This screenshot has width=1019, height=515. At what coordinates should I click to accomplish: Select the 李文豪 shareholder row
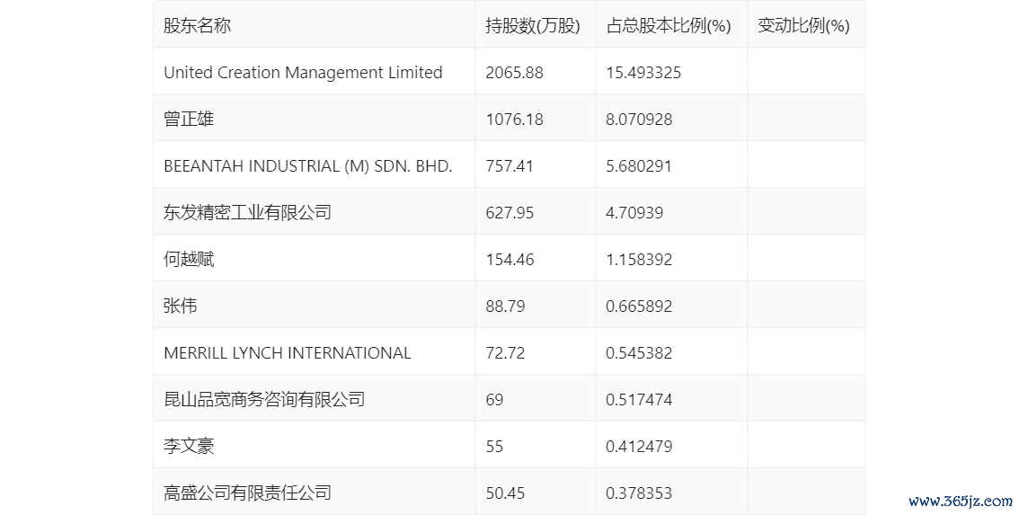pos(189,447)
